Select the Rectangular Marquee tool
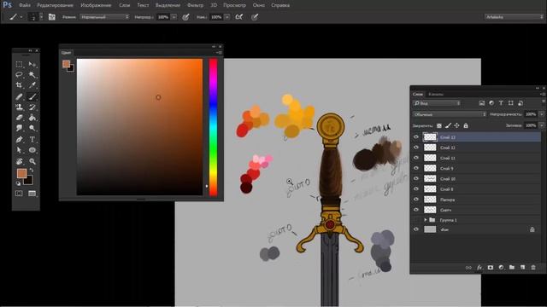The width and height of the screenshot is (547, 307). click(x=19, y=65)
